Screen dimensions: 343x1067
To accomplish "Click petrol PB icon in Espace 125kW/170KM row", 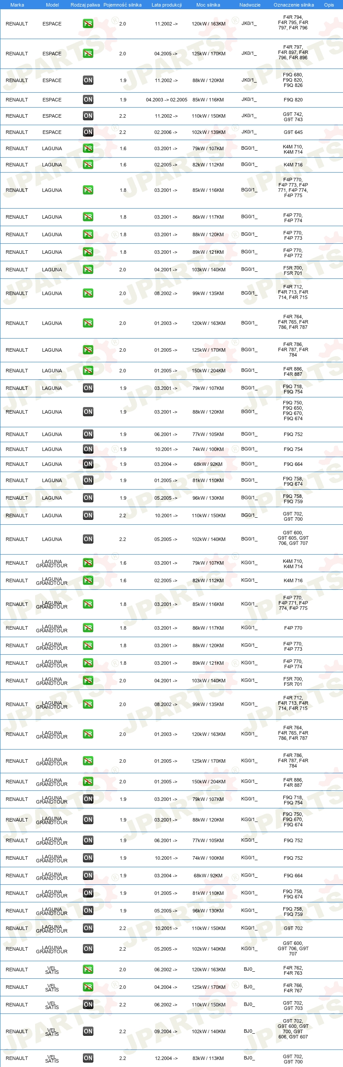I will (x=88, y=54).
